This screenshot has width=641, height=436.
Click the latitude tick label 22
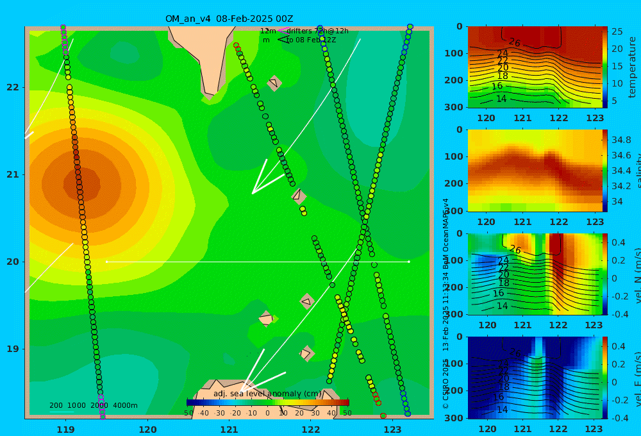[13, 88]
